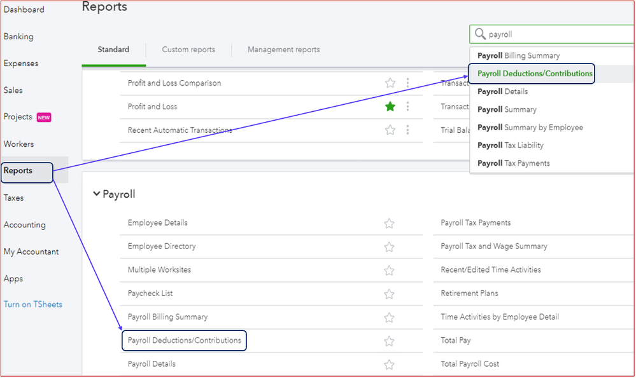Click the Turn on TSheets link
Screen dimensions: 636x378
tap(33, 304)
